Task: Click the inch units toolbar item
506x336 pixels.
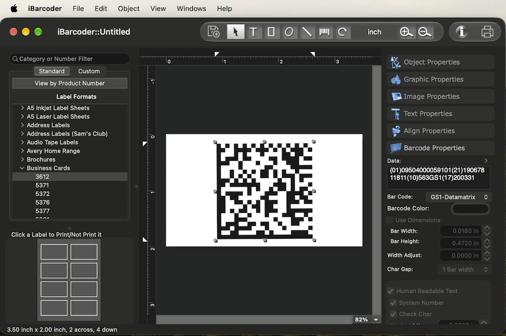Action: pos(374,32)
